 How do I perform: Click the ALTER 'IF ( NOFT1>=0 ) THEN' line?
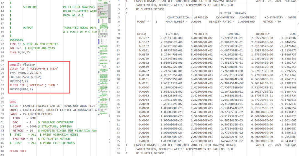coord(34,85)
